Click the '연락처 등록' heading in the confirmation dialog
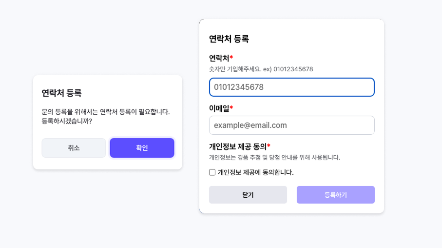Viewport: 442px width, 248px height. click(x=61, y=93)
